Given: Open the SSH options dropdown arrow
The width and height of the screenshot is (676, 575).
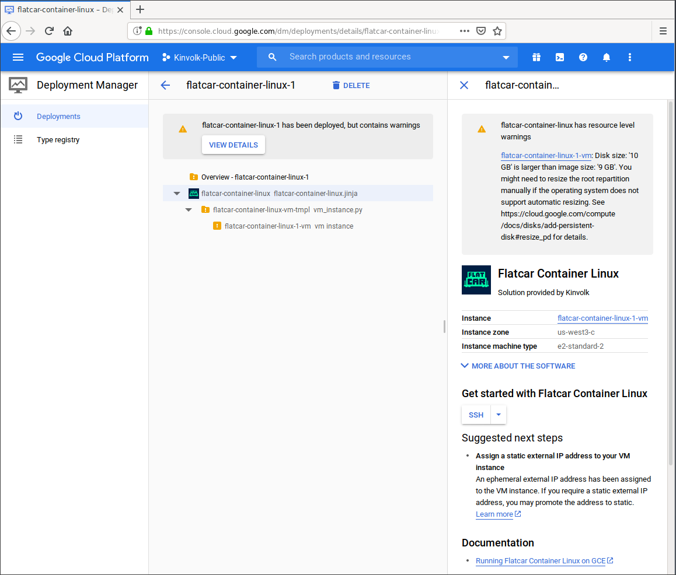Looking at the screenshot, I should [499, 415].
